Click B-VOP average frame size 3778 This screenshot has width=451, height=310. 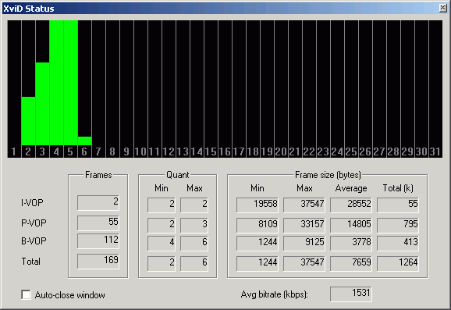pyautogui.click(x=351, y=243)
